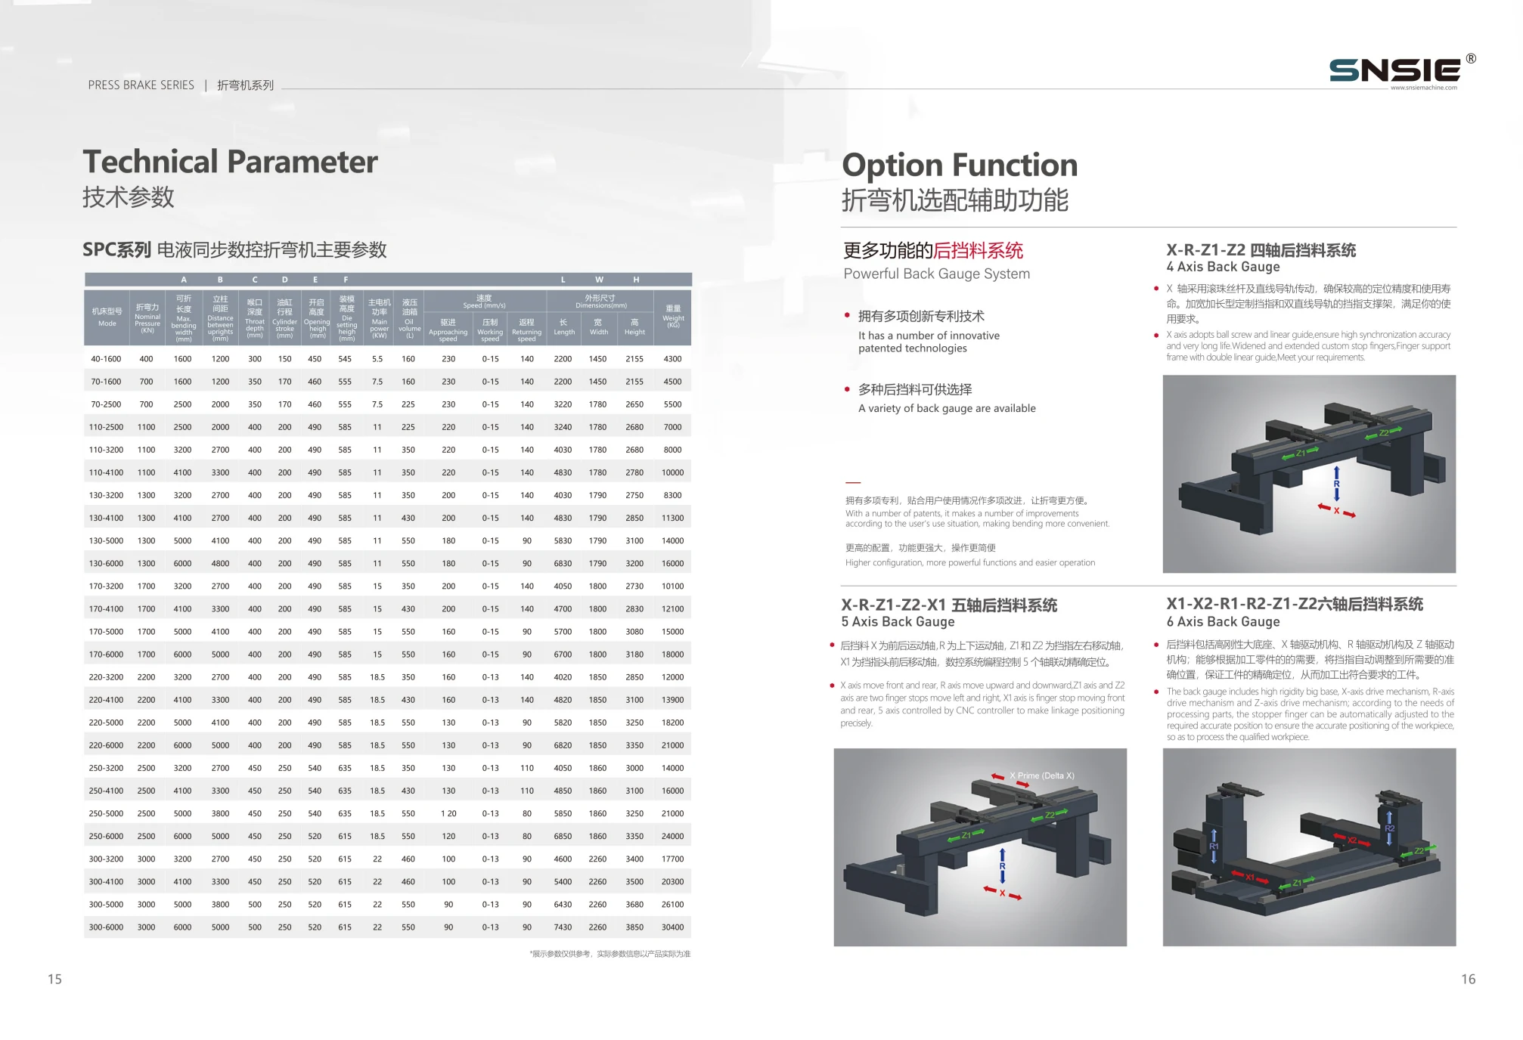The width and height of the screenshot is (1523, 1040).
Task: Click the '300-3200' model cell
Action: [106, 859]
